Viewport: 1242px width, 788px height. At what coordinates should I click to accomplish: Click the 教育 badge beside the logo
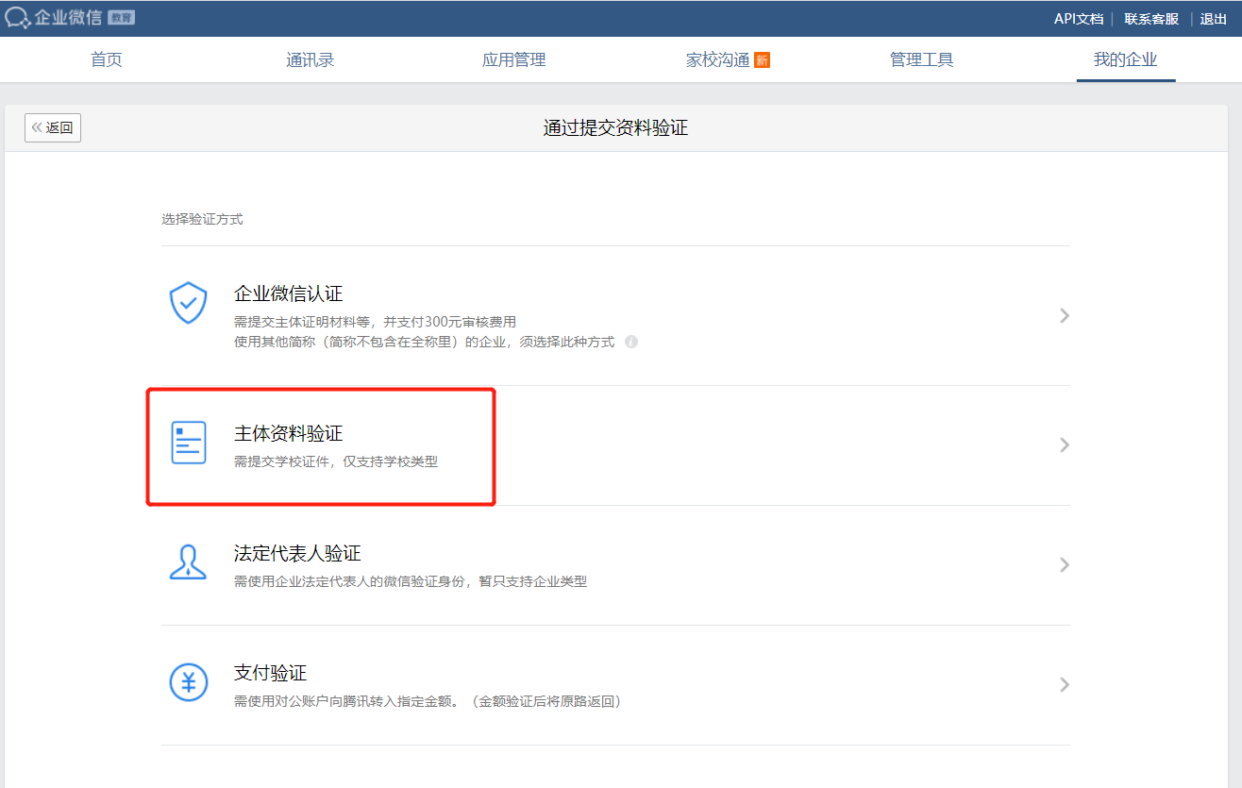(x=122, y=17)
